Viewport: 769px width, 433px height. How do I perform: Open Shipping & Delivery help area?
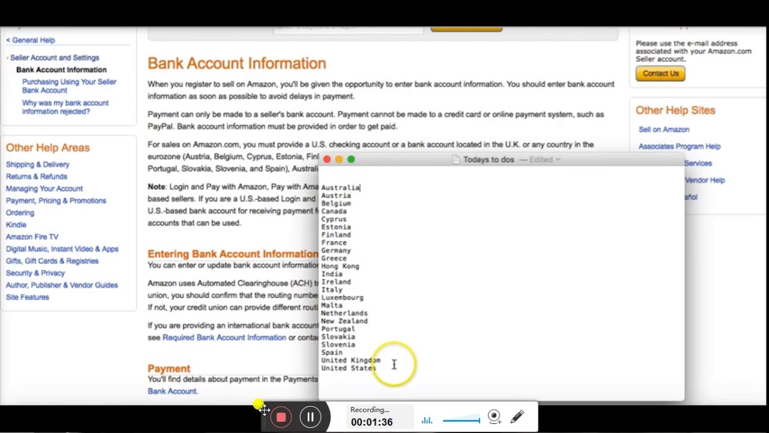(37, 165)
